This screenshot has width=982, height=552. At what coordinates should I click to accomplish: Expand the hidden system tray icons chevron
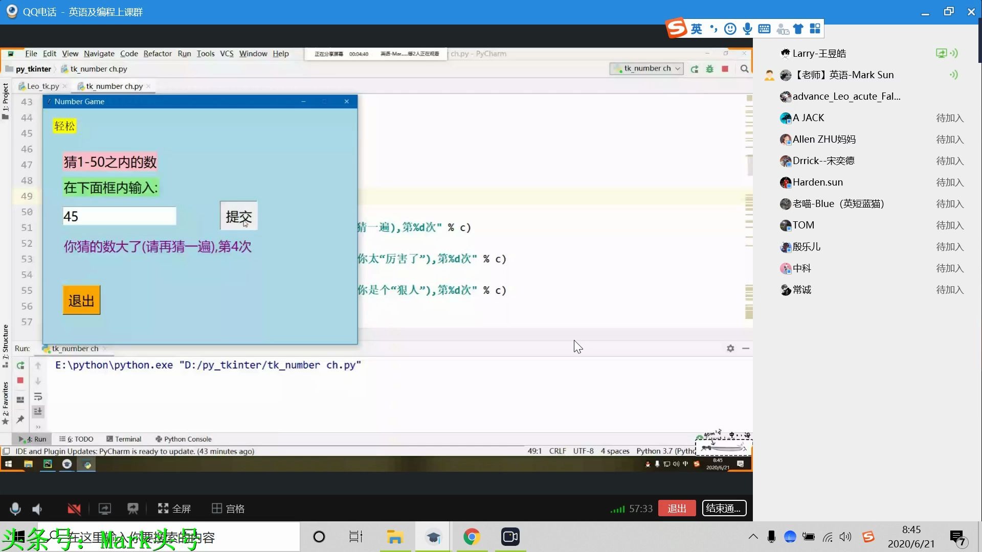[753, 537]
